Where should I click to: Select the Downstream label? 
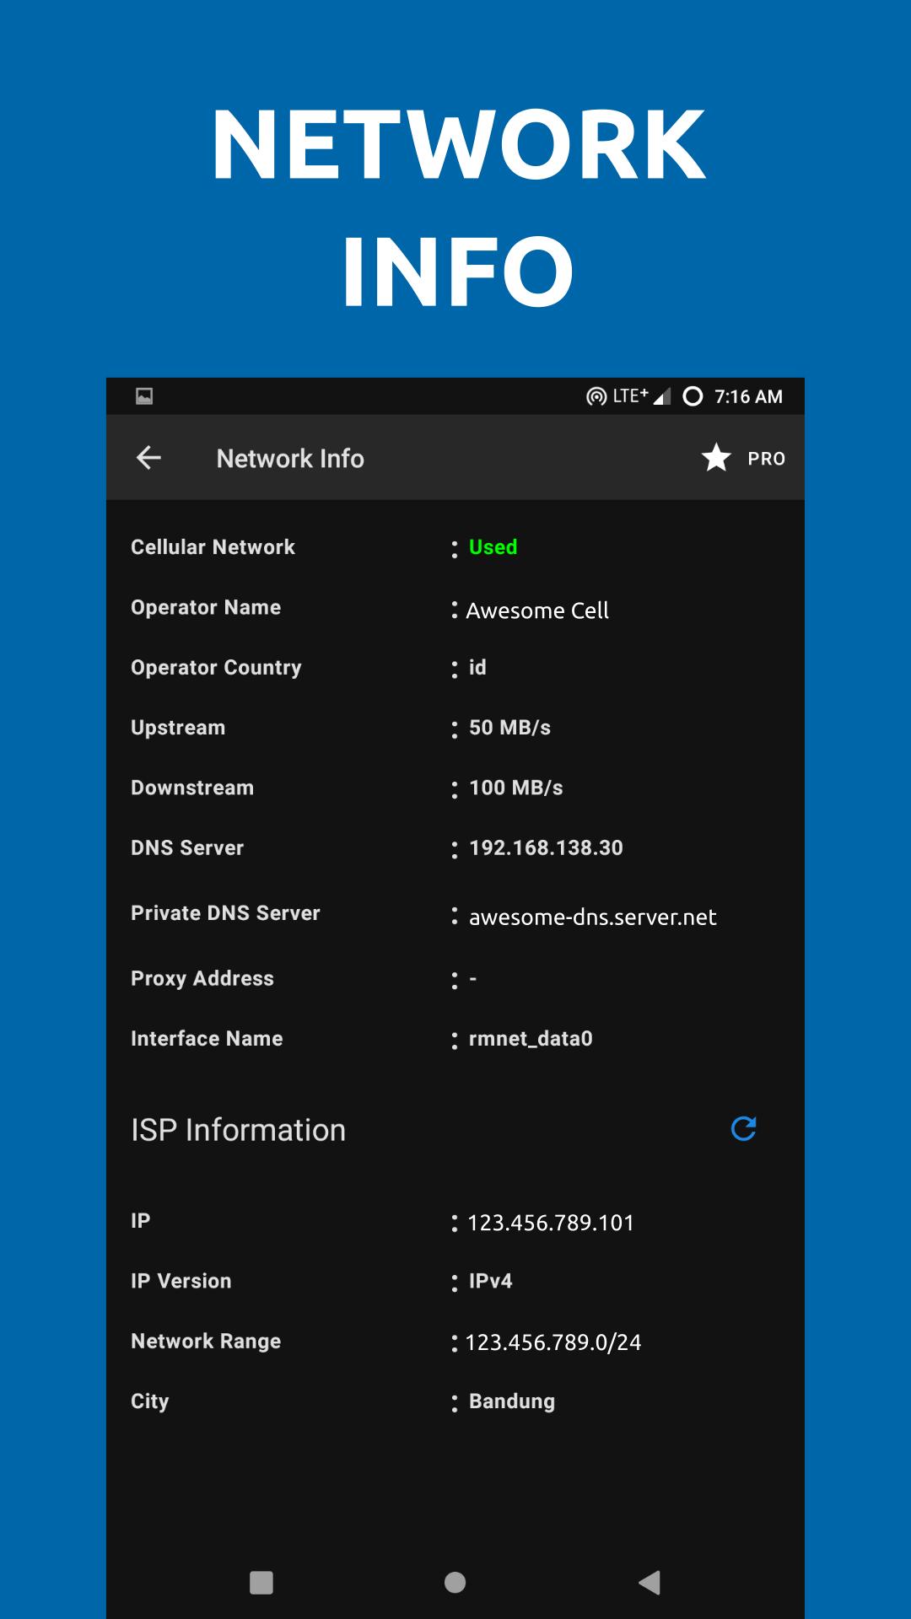[192, 788]
